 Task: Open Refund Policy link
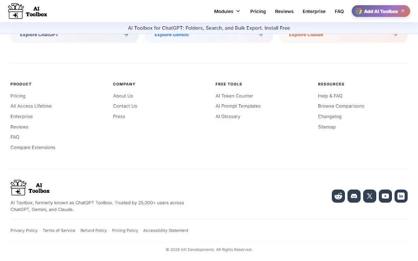tap(94, 231)
